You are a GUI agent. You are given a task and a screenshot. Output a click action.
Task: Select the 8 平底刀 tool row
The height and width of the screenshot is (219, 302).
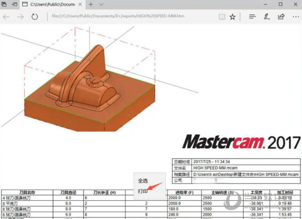[x=151, y=203]
